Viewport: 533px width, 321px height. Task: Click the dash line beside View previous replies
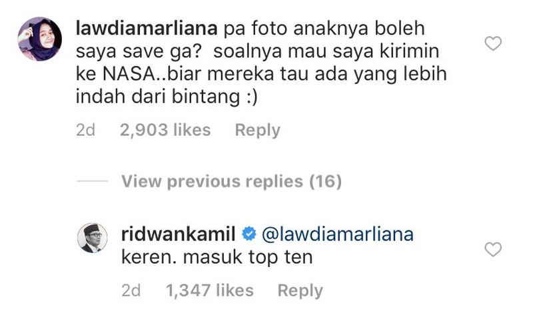[92, 181]
